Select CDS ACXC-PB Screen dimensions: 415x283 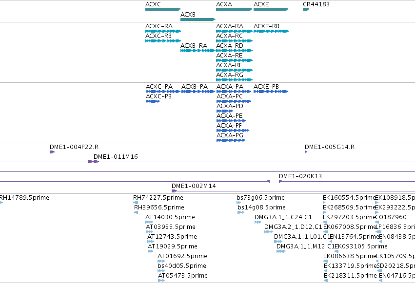coord(153,101)
